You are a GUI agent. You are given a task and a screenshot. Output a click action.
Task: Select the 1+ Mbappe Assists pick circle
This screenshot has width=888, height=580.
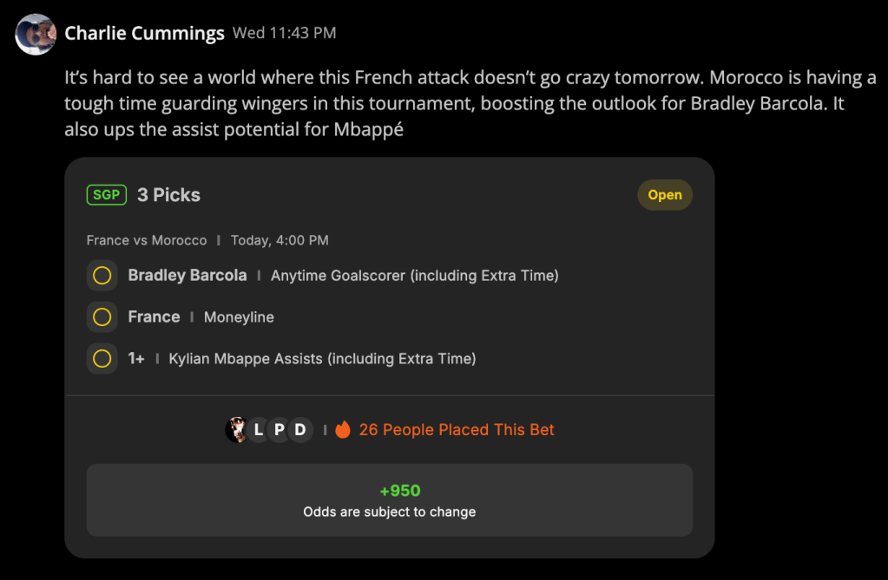(x=102, y=358)
